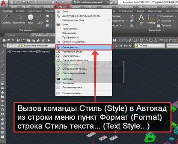Click the table icon at bottom of left toolbar
Image resolution: width=178 pixels, height=144 pixels.
click(2, 137)
